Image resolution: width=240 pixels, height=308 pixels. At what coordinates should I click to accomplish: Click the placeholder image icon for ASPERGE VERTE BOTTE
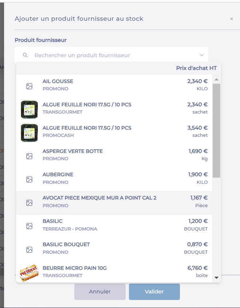pos(29,156)
